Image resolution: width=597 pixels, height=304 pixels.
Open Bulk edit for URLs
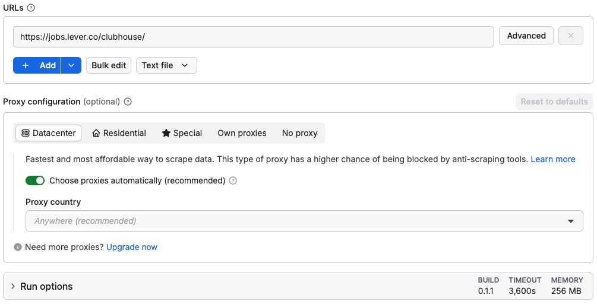pyautogui.click(x=109, y=65)
